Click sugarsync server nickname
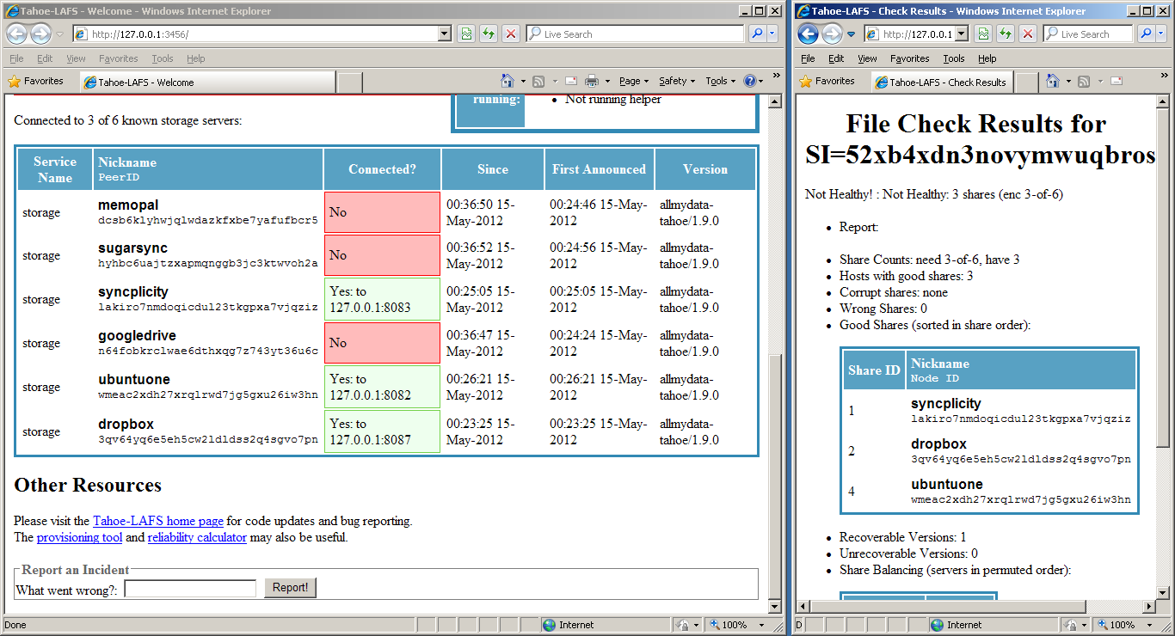The width and height of the screenshot is (1175, 636). (x=132, y=248)
